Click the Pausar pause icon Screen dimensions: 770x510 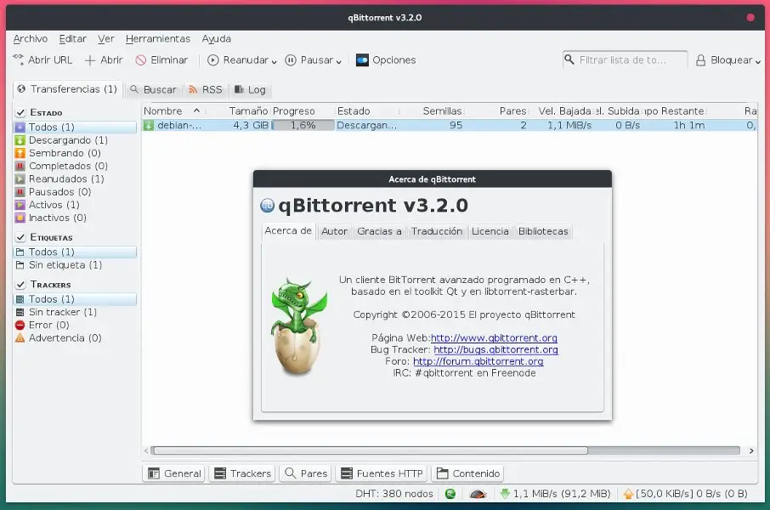[x=291, y=60]
